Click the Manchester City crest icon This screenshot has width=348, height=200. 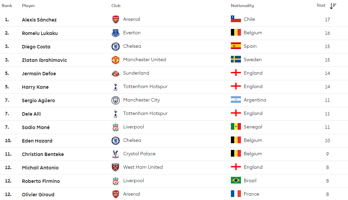[x=116, y=100]
